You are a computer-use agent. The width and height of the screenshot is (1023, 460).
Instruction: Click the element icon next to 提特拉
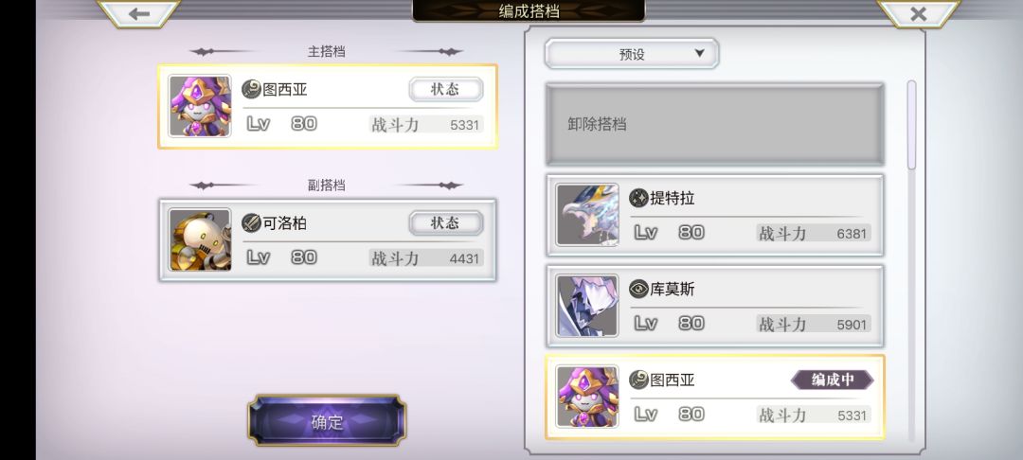click(x=638, y=198)
